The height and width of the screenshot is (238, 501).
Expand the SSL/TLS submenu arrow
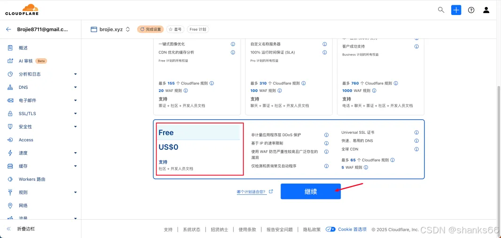click(75, 114)
